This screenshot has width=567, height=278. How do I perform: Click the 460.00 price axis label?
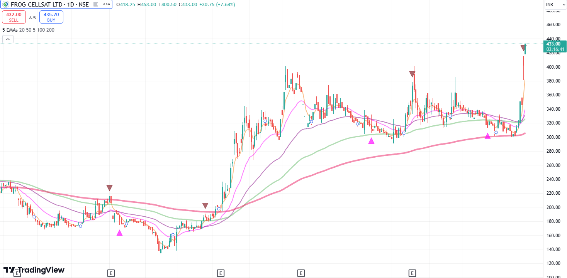tap(553, 25)
